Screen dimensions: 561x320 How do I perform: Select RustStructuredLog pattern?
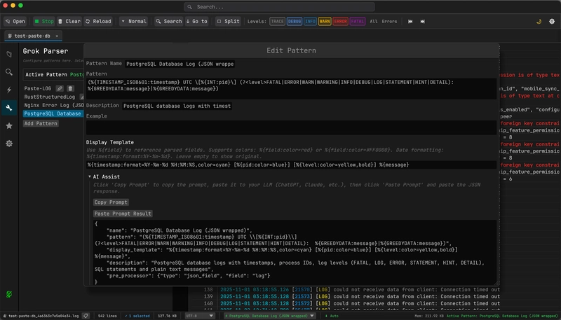[49, 97]
